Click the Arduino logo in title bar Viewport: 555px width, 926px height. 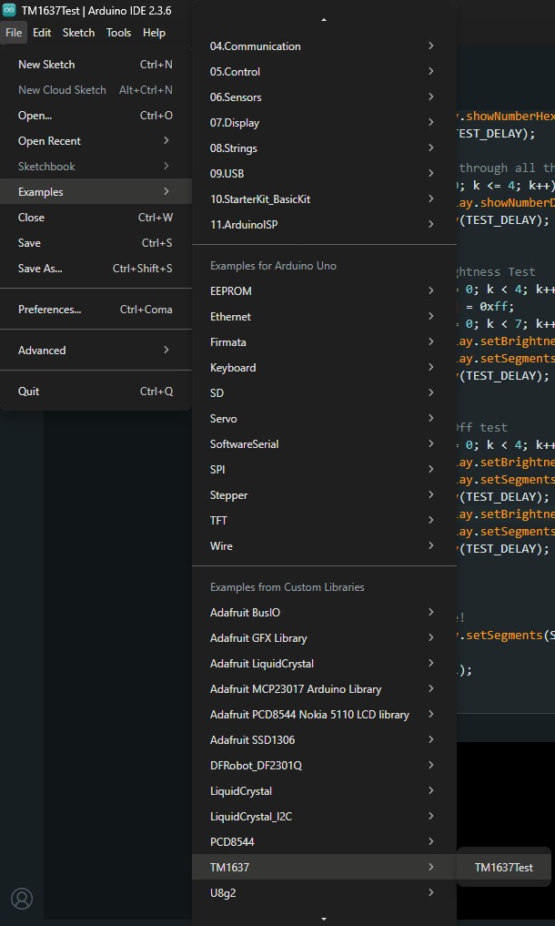[x=10, y=10]
